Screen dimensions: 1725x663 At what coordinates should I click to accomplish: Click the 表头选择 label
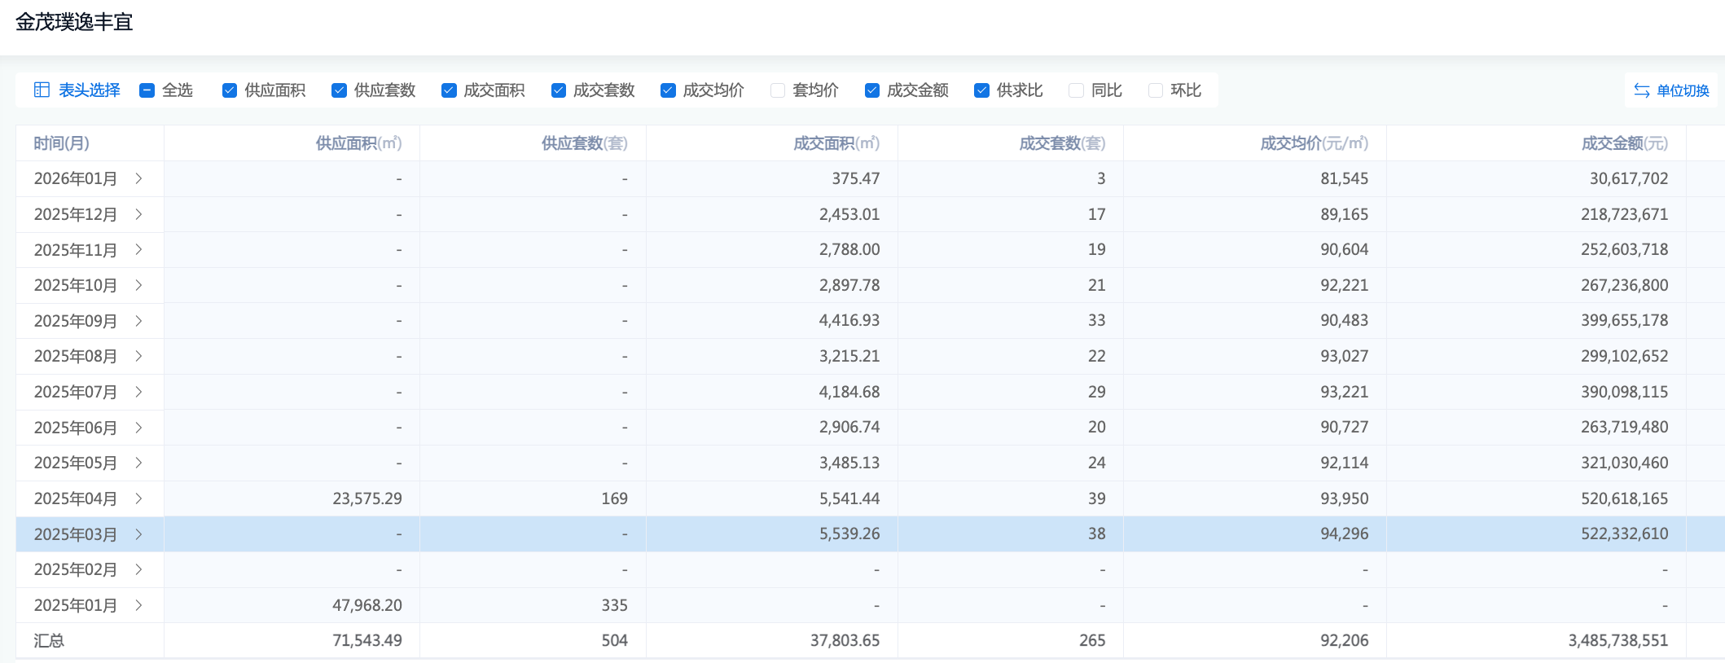pos(90,90)
